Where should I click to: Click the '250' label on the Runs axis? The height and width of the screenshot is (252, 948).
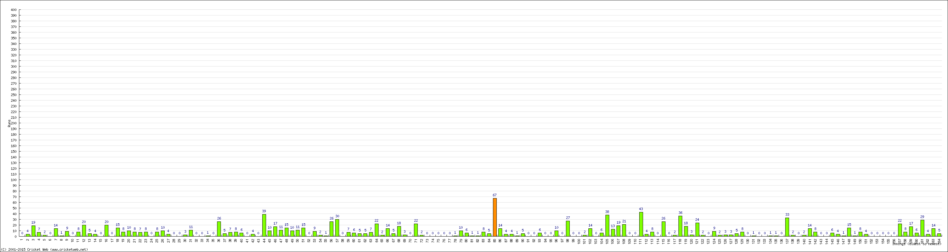tap(14, 94)
